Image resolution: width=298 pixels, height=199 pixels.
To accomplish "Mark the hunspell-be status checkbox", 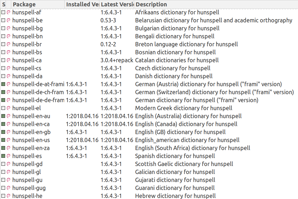I will pos(3,20).
